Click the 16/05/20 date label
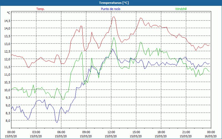This screenshot has height=139, width=222. pos(211,136)
